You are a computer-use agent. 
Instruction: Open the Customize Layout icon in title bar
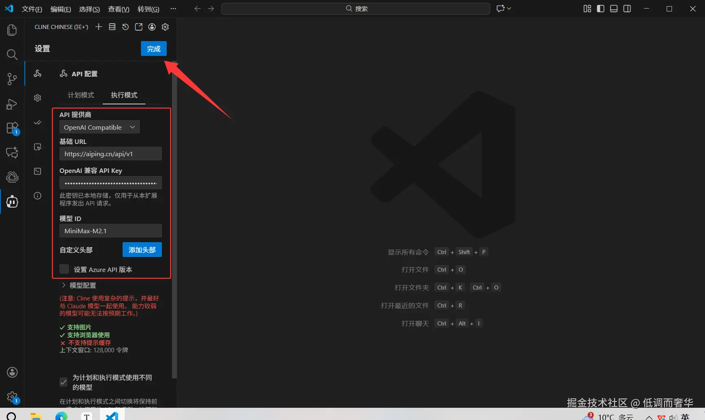pos(587,9)
